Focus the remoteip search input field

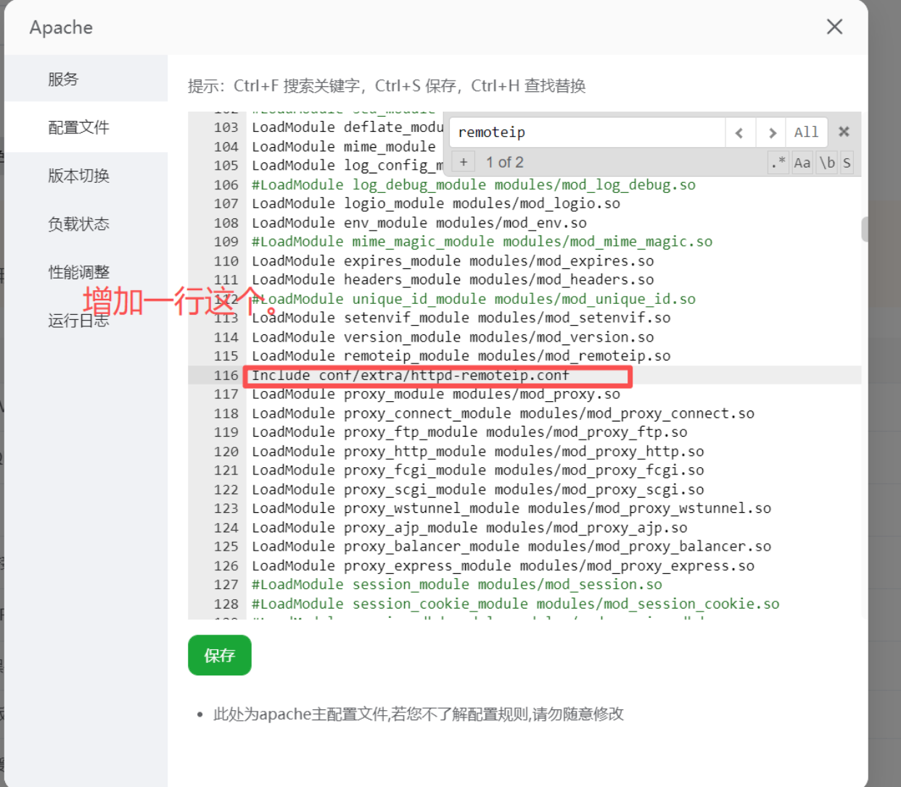(x=588, y=133)
